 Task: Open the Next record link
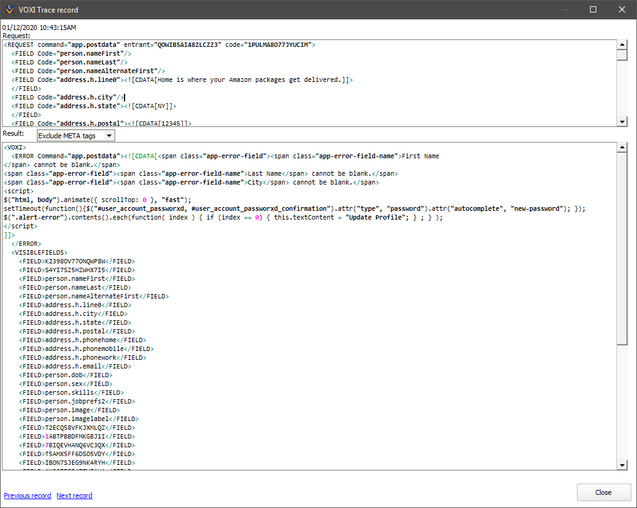coord(74,495)
